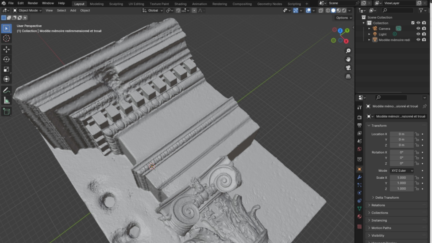This screenshot has width=432, height=243.
Task: Open the Scene properties tab
Action: (x=359, y=141)
